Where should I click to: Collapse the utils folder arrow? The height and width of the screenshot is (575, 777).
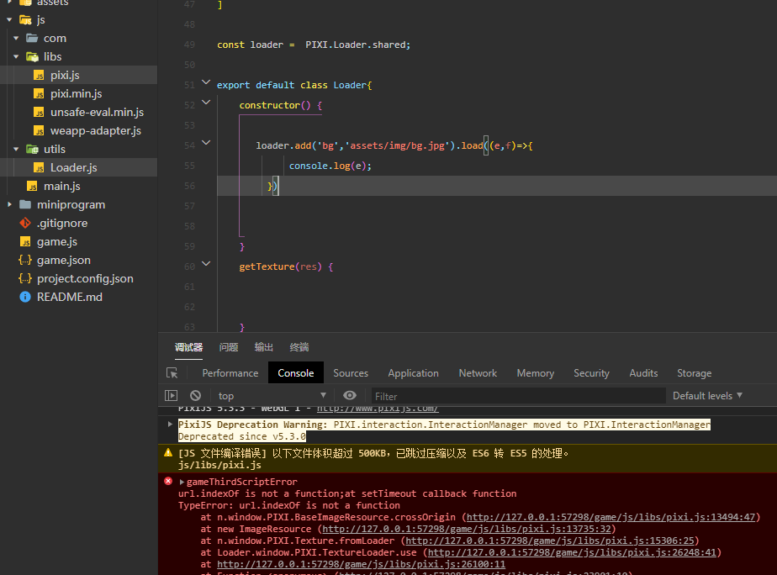coord(16,149)
